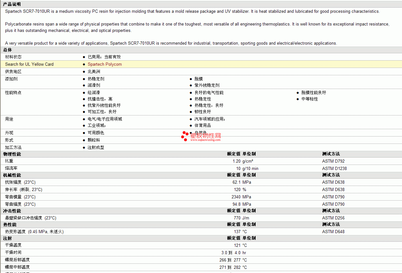Select the 抗撞击性，高 feature entry
402x273 pixels.
tap(100, 99)
